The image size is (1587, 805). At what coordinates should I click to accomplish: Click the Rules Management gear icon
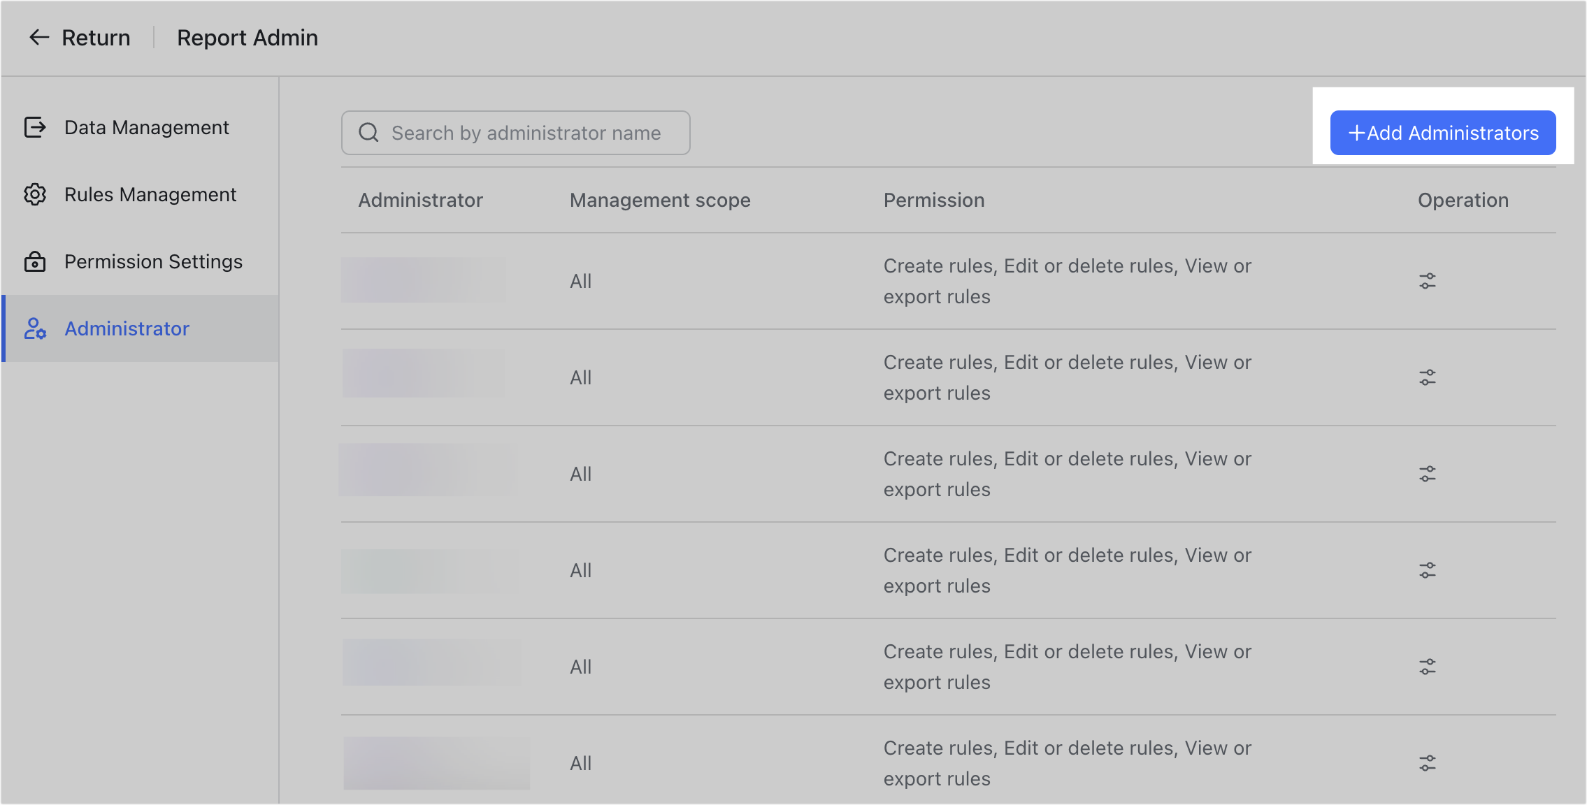click(35, 194)
